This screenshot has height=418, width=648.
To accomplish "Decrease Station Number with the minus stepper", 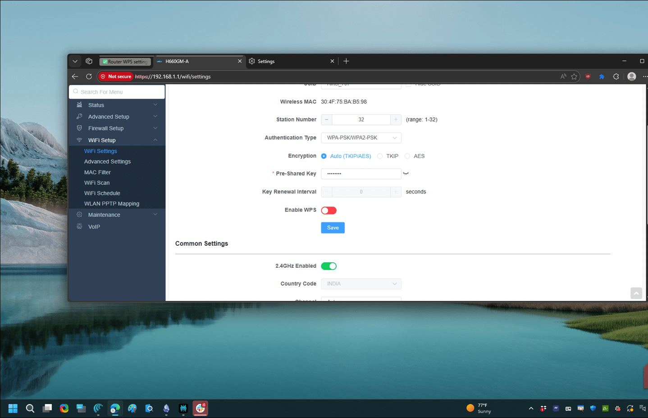I will pyautogui.click(x=327, y=120).
